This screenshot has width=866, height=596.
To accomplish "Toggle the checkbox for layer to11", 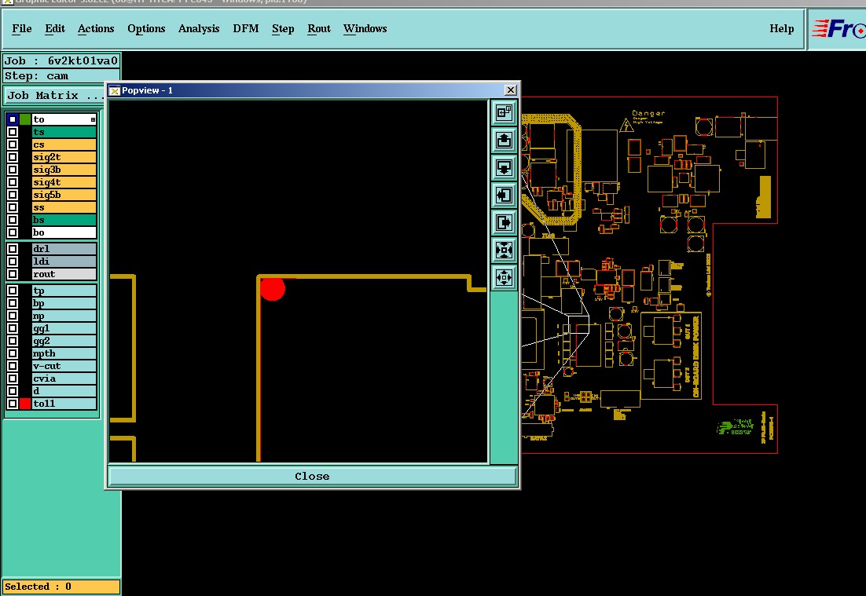I will [x=12, y=404].
